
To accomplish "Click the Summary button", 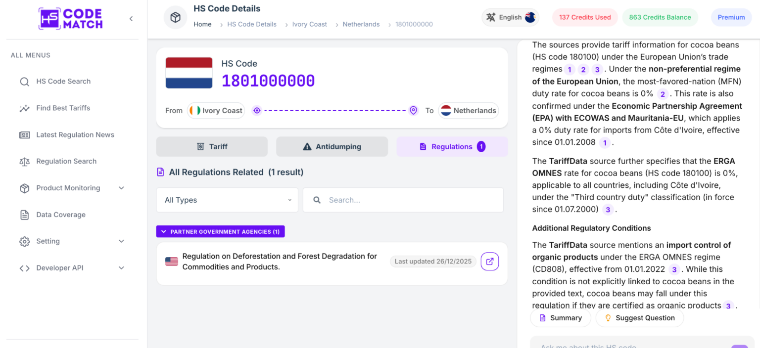I will (x=561, y=318).
